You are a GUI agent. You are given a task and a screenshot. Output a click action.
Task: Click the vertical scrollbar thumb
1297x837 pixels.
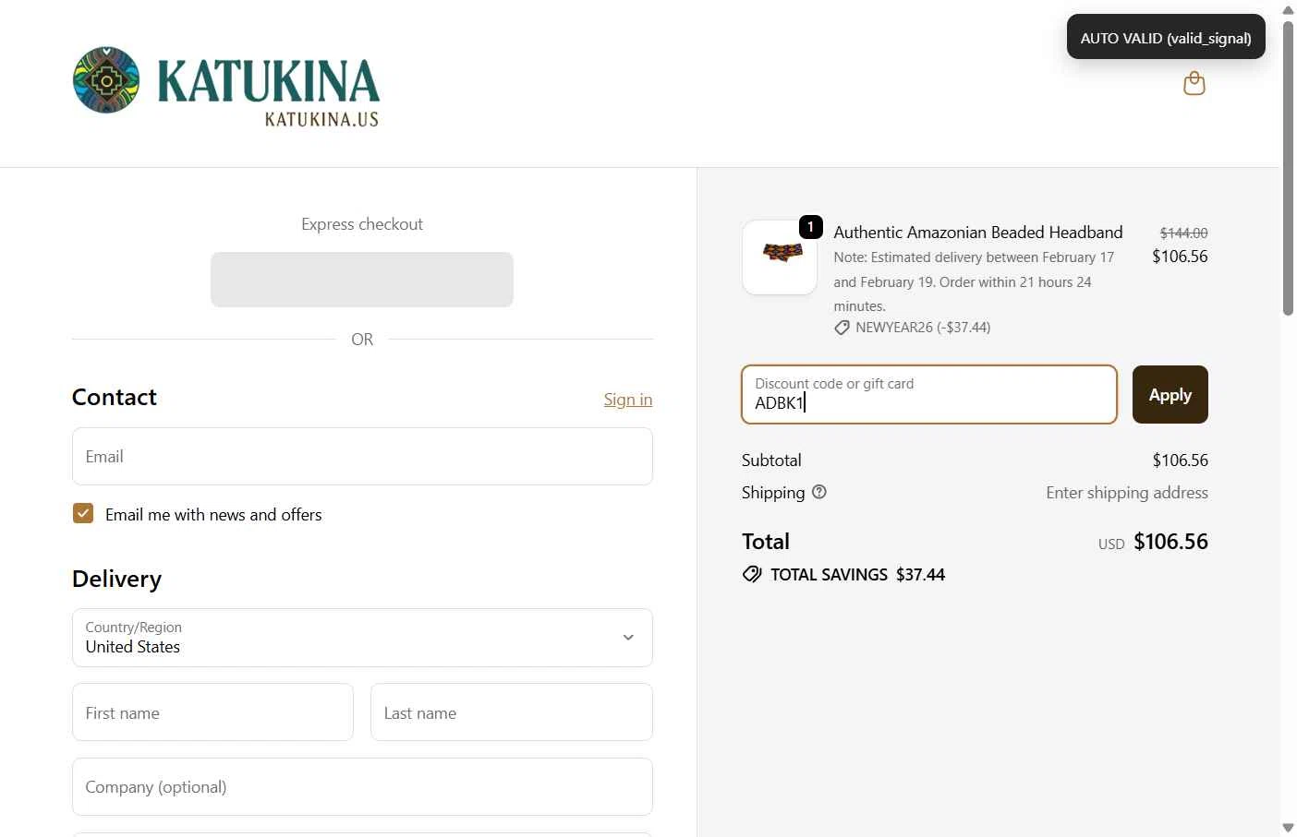click(1288, 168)
